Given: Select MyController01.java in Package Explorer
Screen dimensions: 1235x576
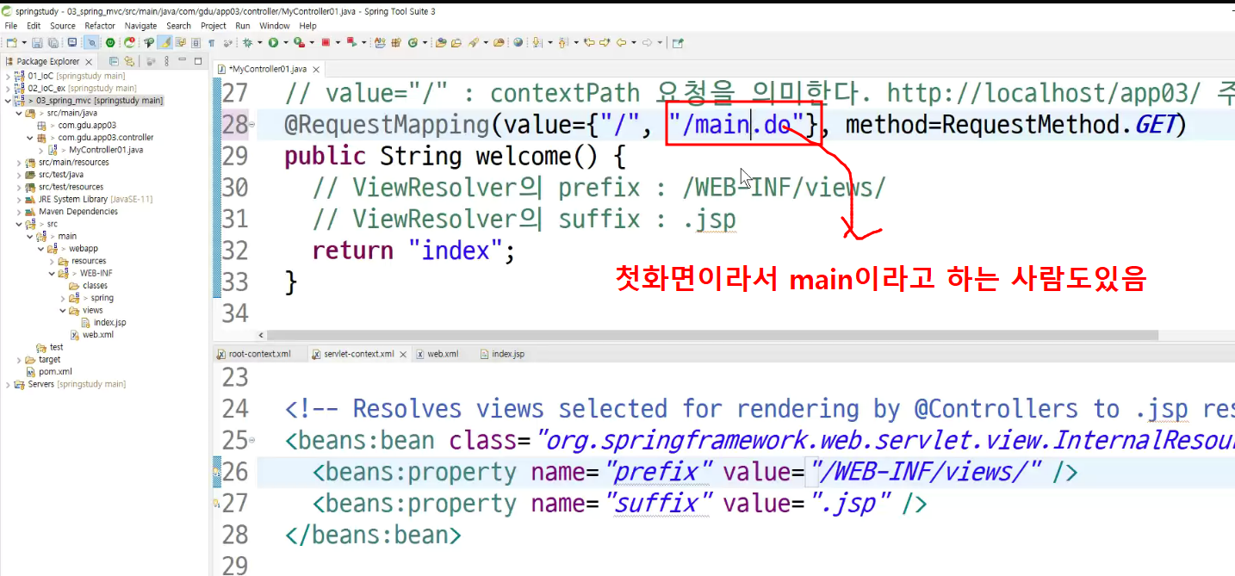Looking at the screenshot, I should (x=105, y=150).
